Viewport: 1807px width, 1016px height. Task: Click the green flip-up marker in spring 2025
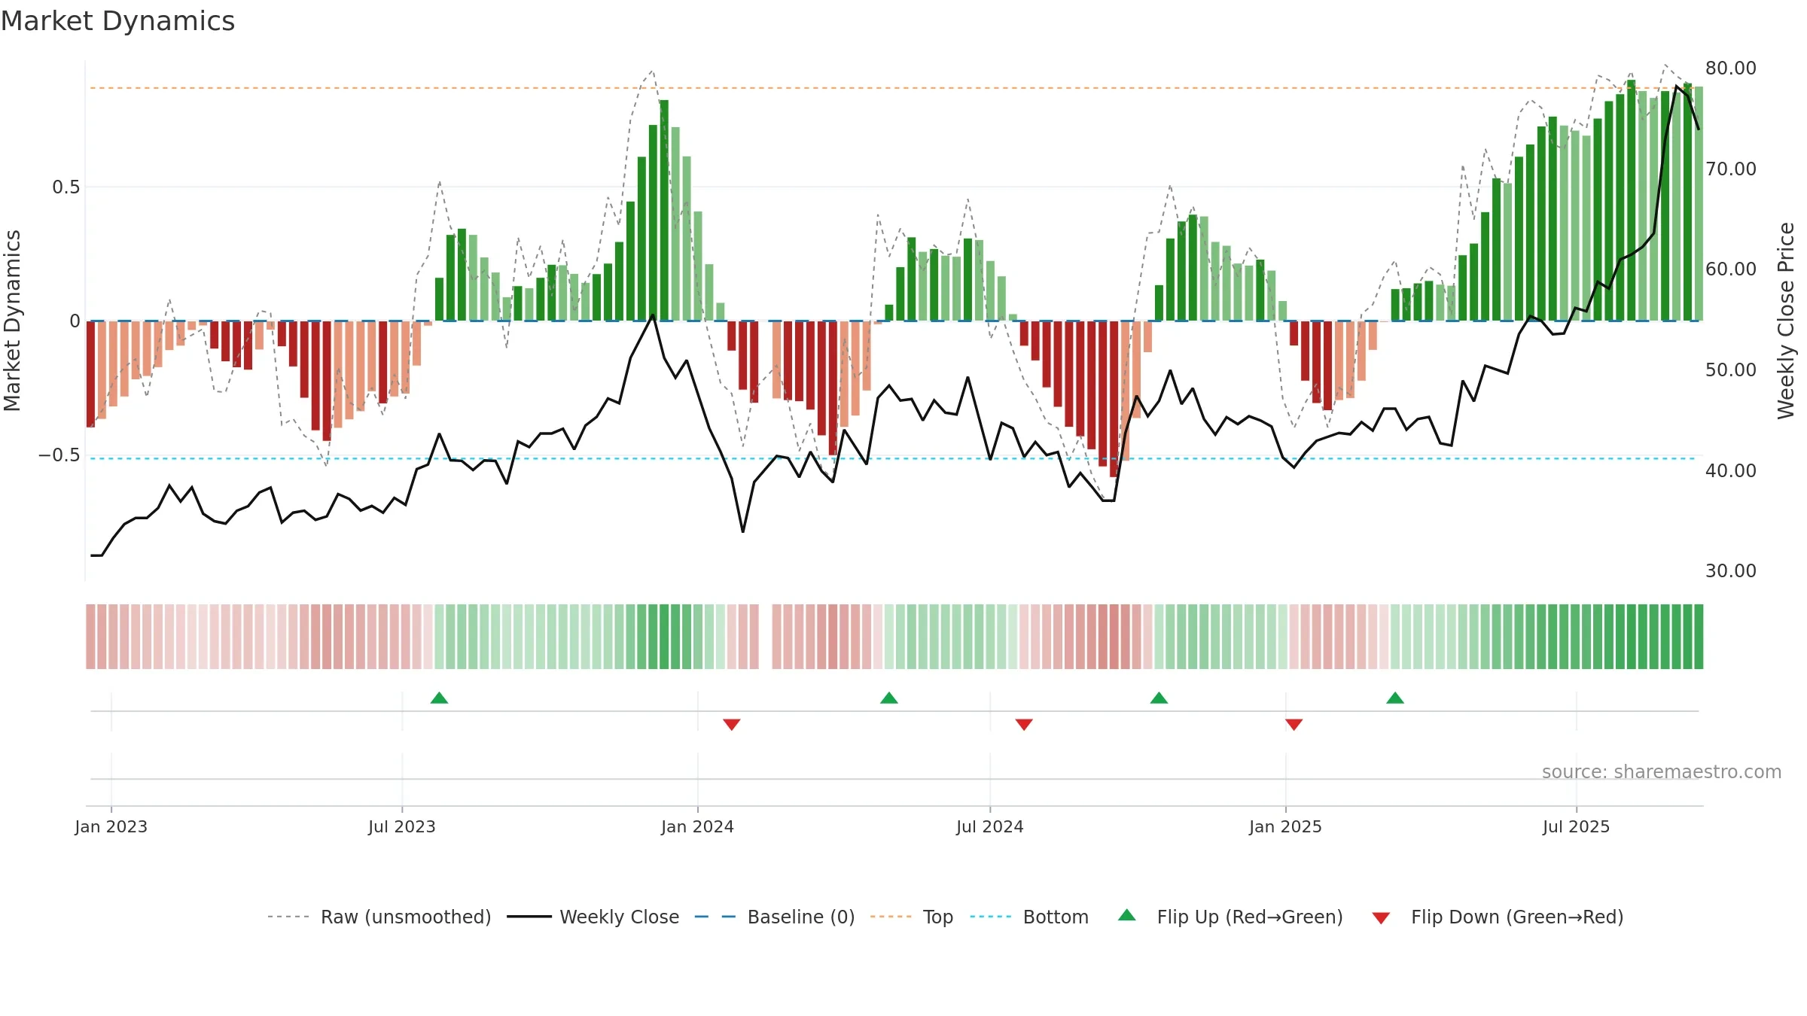tap(1395, 698)
